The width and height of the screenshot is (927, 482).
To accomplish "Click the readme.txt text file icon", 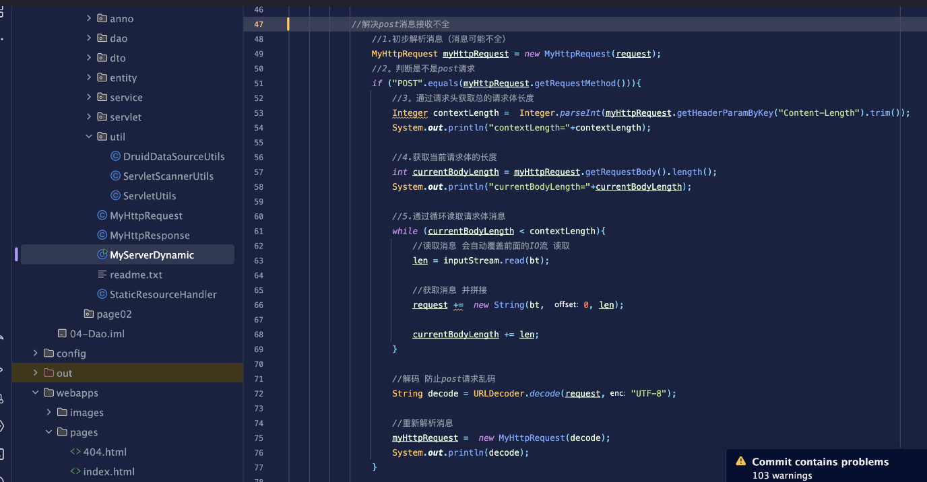I will point(102,275).
